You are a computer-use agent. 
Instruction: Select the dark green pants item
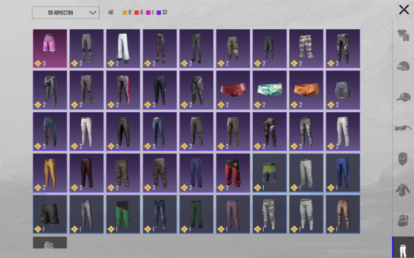coord(196,215)
